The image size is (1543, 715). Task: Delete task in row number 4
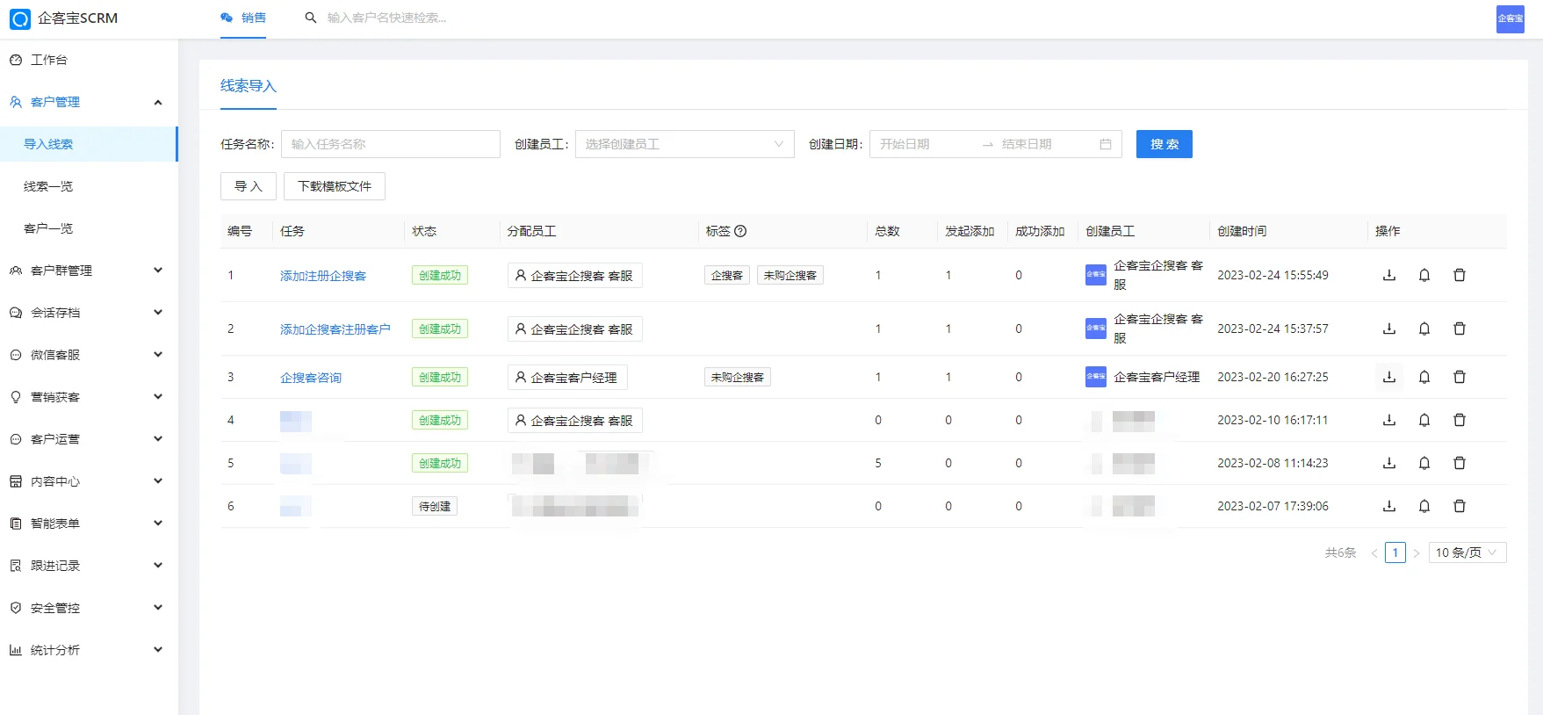[x=1460, y=420]
